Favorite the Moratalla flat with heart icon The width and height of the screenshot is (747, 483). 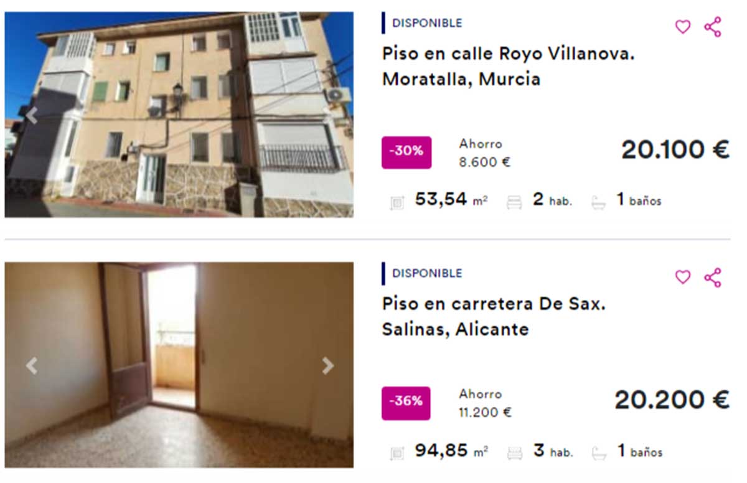click(x=683, y=27)
